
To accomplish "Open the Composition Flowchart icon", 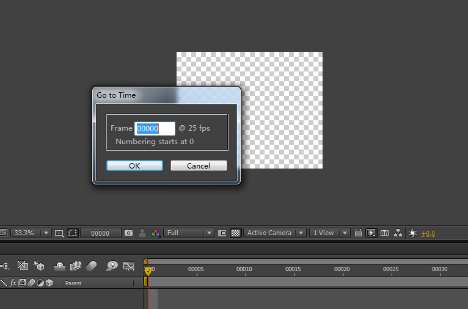I will 398,233.
